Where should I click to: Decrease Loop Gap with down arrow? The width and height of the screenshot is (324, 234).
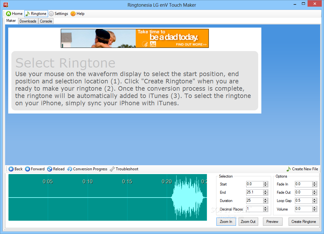click(x=315, y=202)
